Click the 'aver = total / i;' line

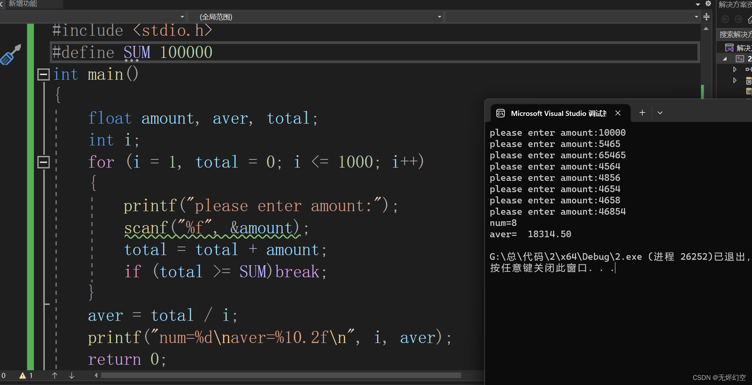[163, 315]
